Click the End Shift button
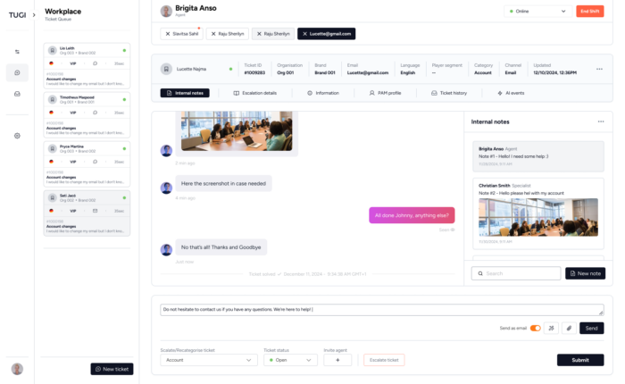 588,12
